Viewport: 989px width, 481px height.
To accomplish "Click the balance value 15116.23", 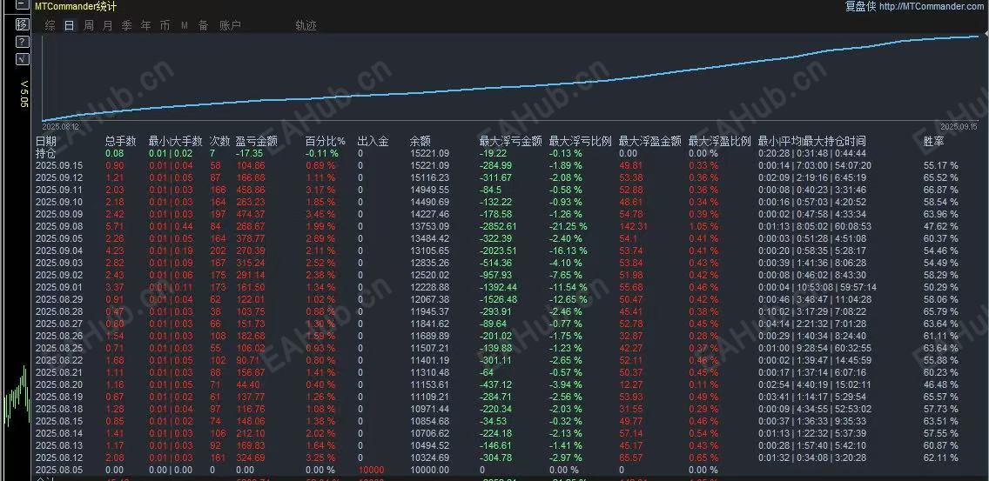I will (x=429, y=177).
